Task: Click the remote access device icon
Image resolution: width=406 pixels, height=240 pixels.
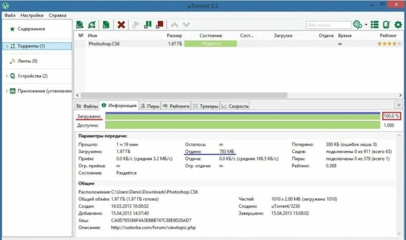Action: (386, 25)
